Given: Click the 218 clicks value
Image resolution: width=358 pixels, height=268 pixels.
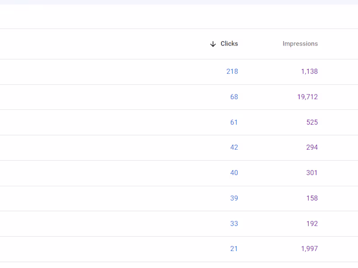Looking at the screenshot, I should point(232,71).
